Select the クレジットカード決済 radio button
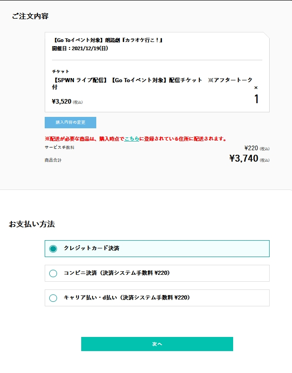292x373 pixels. click(53, 249)
